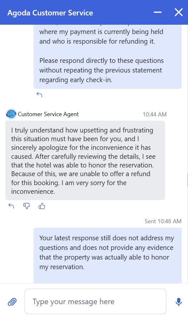Click the 'unable to offer a refund' sentence
Image resolution: width=188 pixels, height=316 pixels.
pyautogui.click(x=80, y=179)
